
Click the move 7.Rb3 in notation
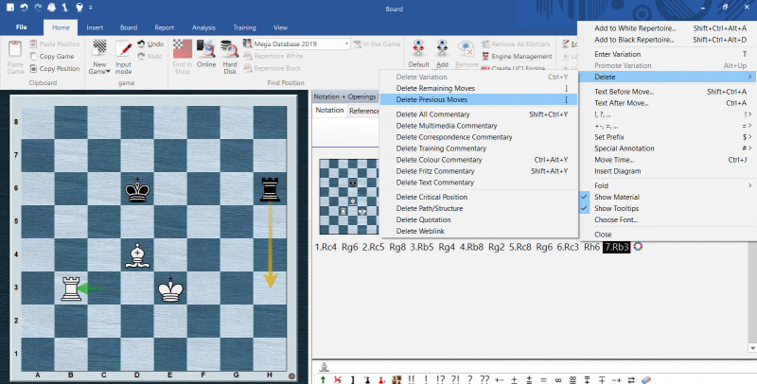[617, 247]
